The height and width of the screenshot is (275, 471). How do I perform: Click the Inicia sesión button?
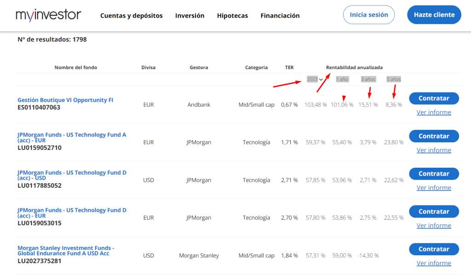pos(369,15)
